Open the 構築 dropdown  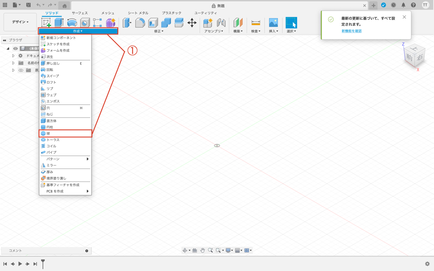pyautogui.click(x=238, y=31)
